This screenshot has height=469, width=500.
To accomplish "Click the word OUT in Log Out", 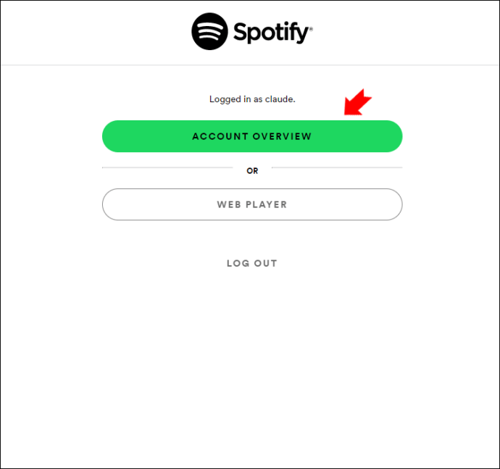I will [x=265, y=263].
